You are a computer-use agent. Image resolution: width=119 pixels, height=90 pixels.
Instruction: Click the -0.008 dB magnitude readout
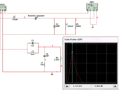click(x=99, y=86)
